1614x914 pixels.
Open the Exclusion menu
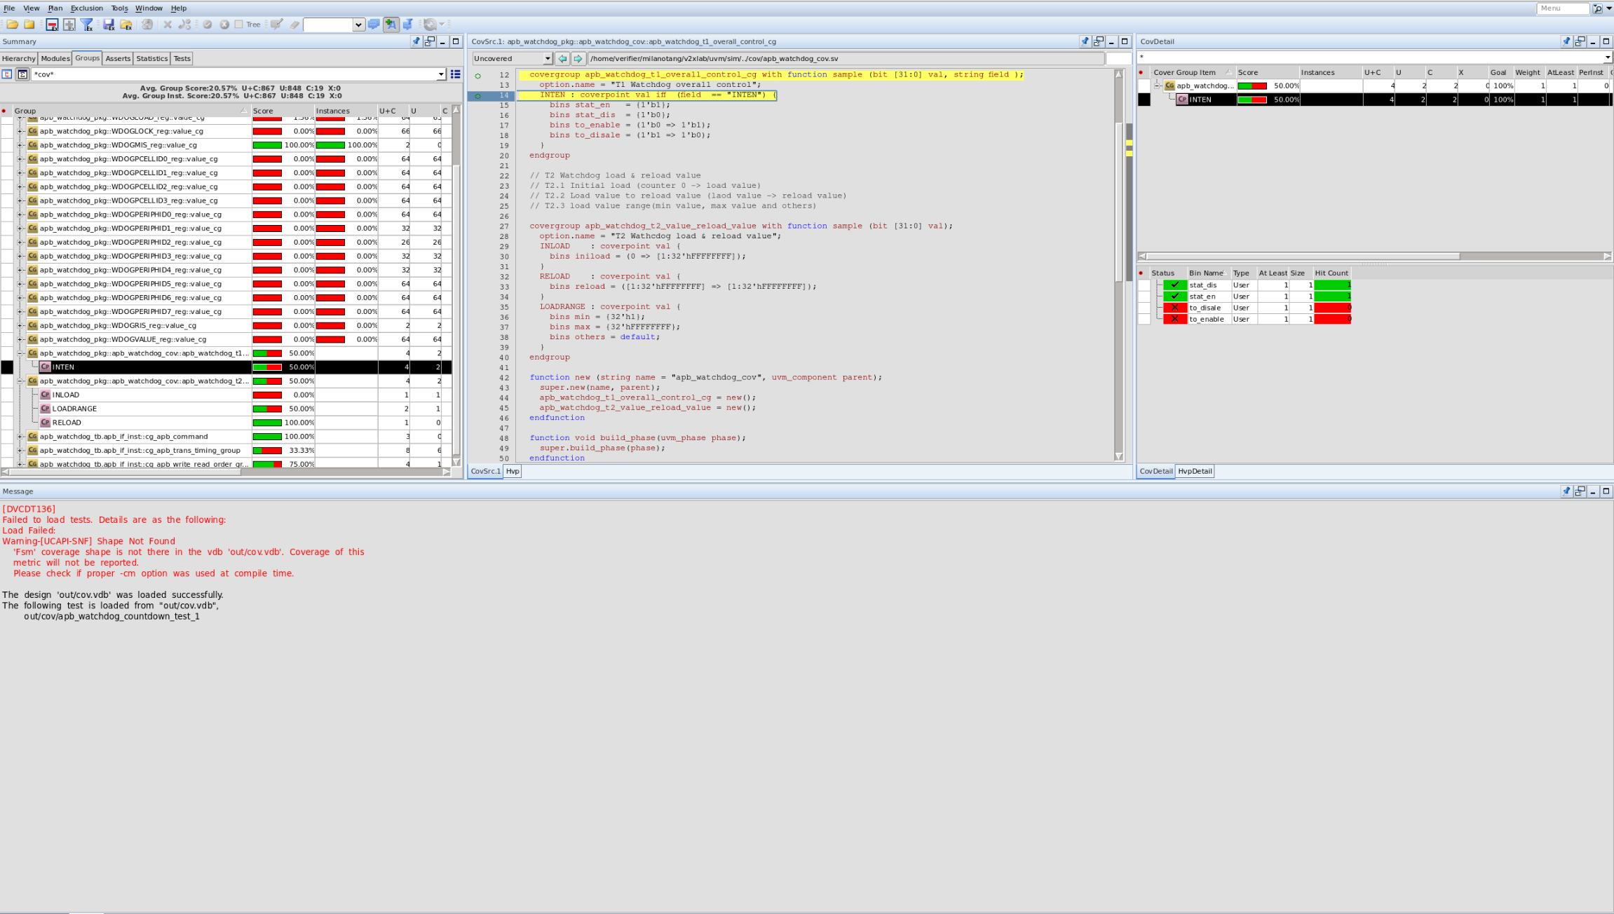click(x=86, y=8)
